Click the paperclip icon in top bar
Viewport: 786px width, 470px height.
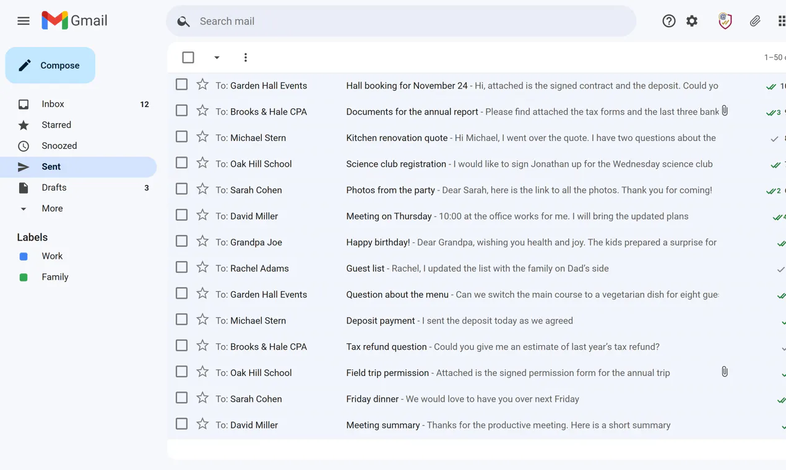pos(755,21)
